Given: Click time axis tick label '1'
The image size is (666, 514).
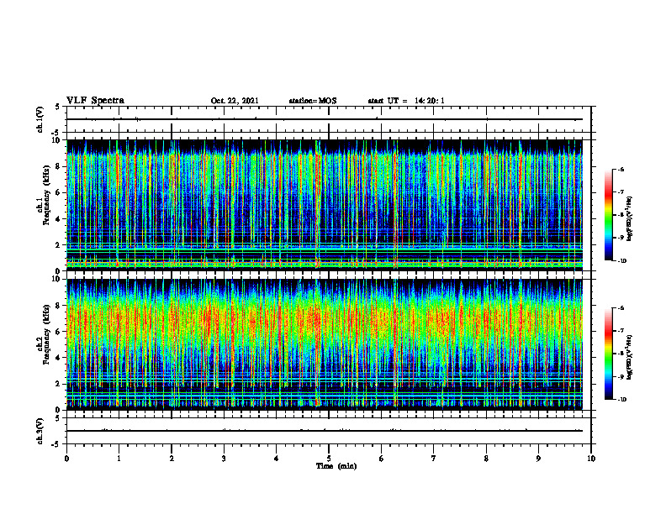Looking at the screenshot, I should point(119,459).
